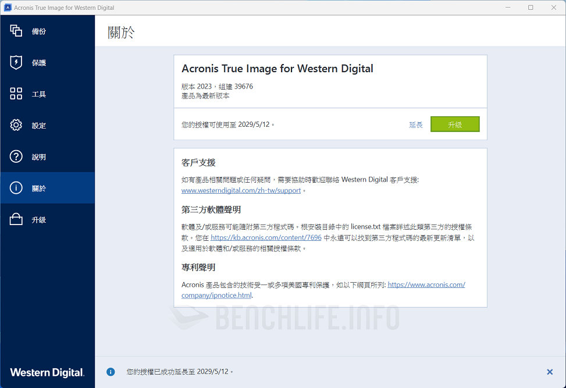Click the 備份 backup icon in sidebar
Screen dimensions: 566x388
coord(16,31)
